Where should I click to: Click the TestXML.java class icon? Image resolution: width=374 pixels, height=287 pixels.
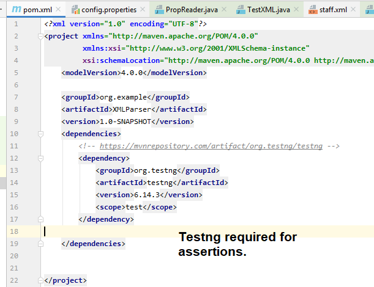239,10
